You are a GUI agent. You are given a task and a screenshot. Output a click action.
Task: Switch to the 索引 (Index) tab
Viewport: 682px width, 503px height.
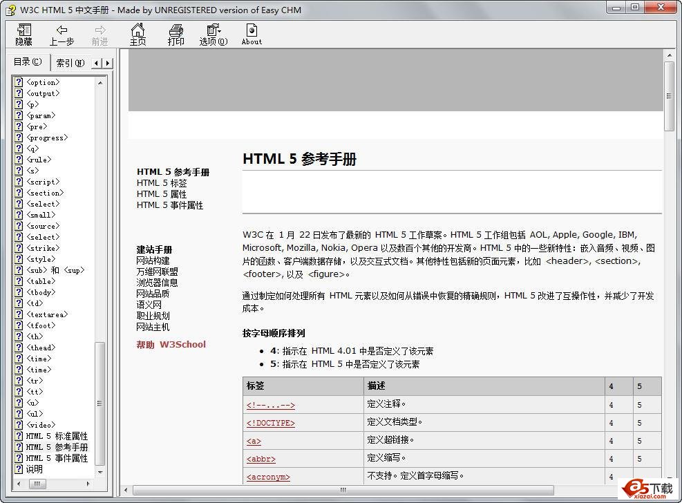[70, 63]
